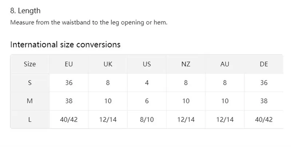The height and width of the screenshot is (147, 291).
Task: Click the waistband measurement instruction text
Action: [89, 22]
